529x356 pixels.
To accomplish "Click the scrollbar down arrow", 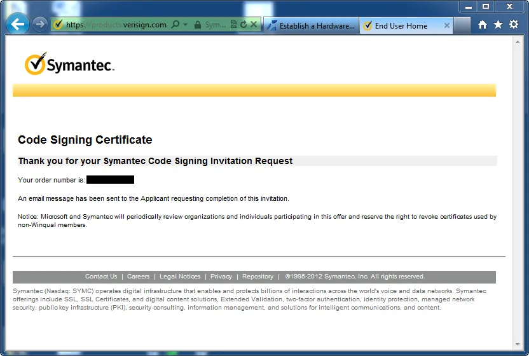I will tap(518, 345).
